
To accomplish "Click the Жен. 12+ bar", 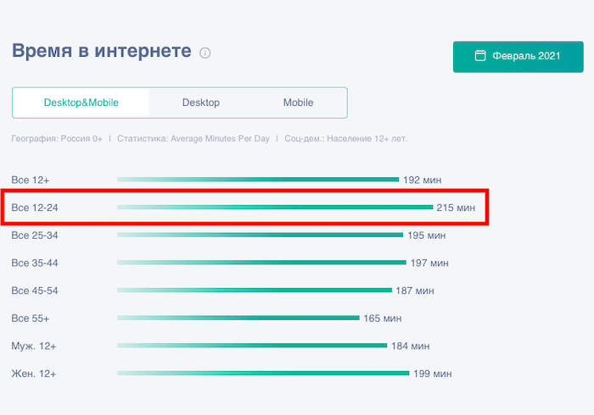I will pyautogui.click(x=263, y=373).
